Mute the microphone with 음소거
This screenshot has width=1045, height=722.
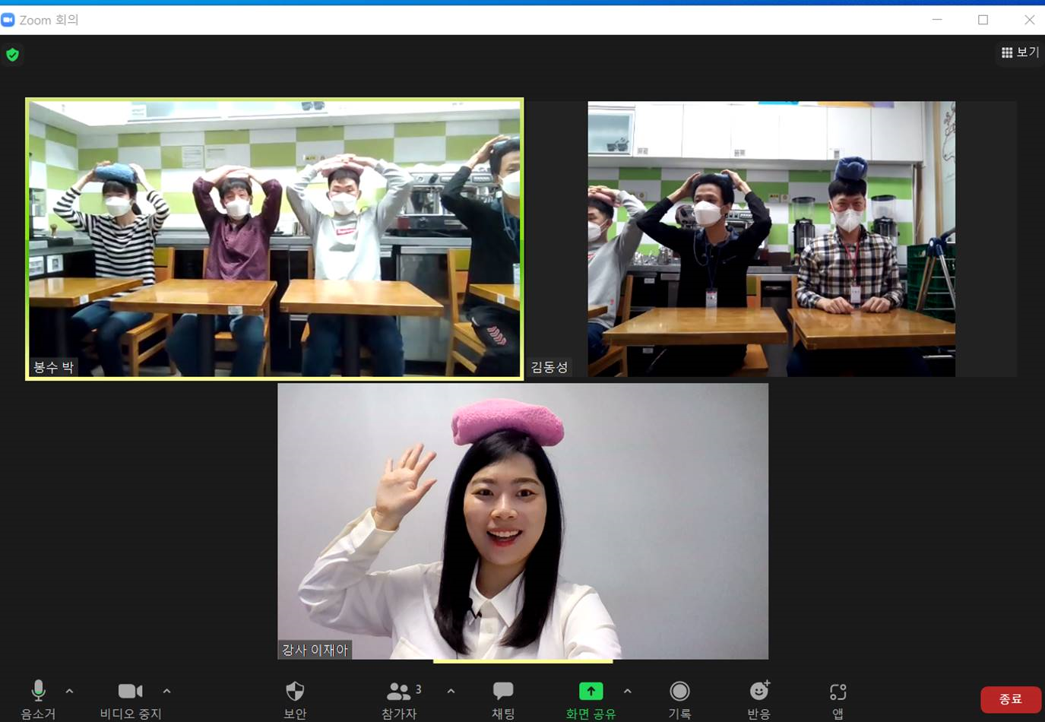pos(38,699)
